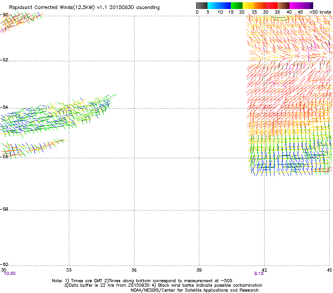Click the 33 longitude axis label
This screenshot has width=333, height=293.
(69, 270)
